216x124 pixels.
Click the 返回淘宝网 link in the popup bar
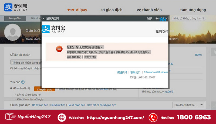pyautogui.click(x=52, y=18)
